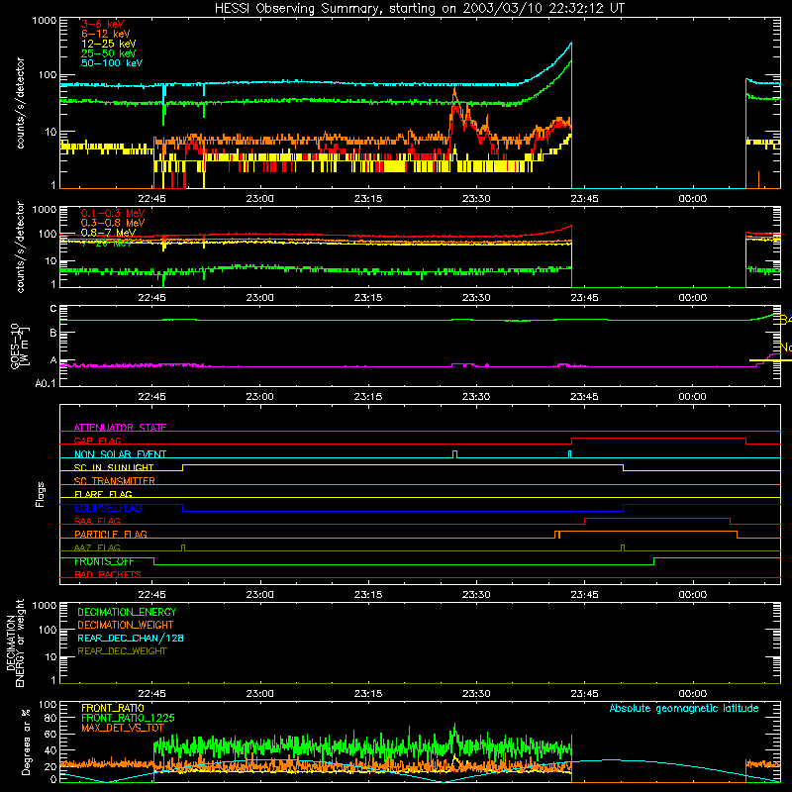Select the 12-25 keV legend label

tap(109, 44)
